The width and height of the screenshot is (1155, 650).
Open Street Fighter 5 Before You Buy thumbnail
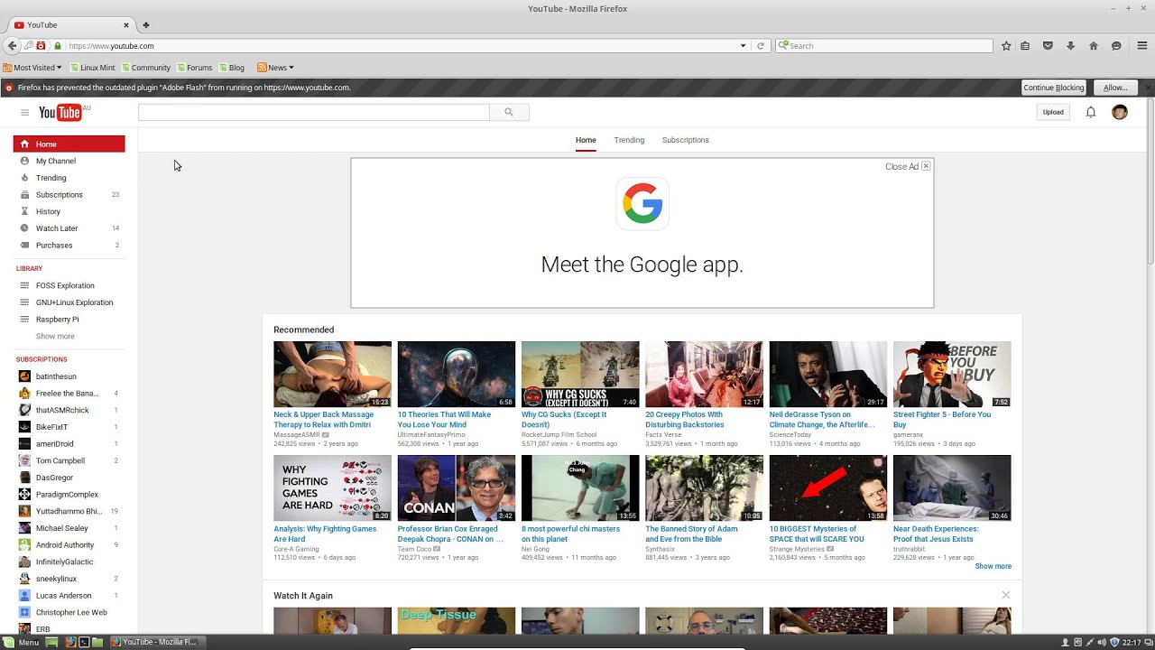tap(952, 375)
